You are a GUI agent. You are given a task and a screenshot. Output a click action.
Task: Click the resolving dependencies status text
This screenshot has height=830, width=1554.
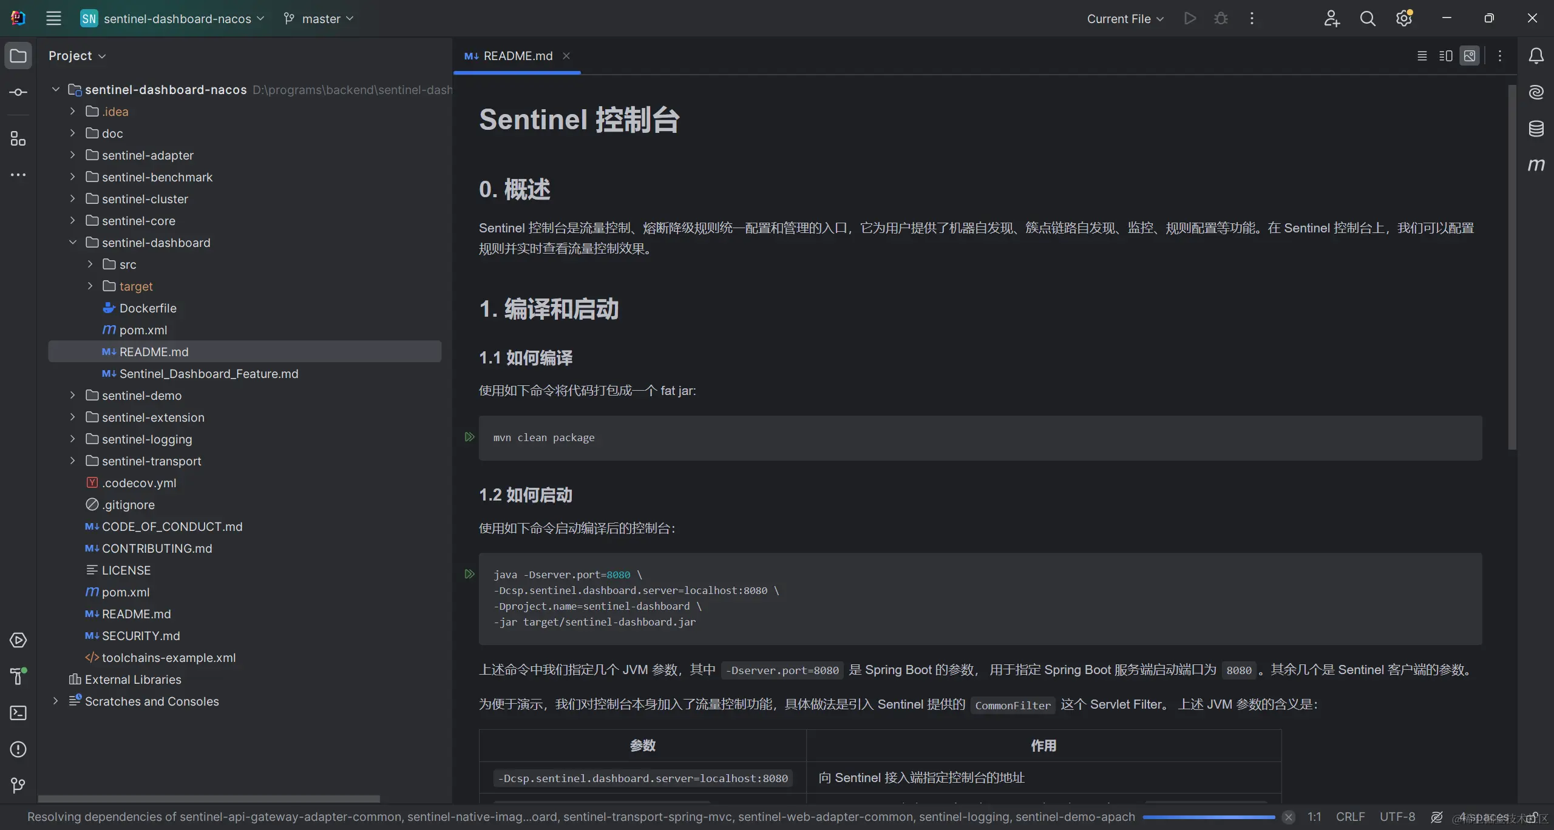pyautogui.click(x=581, y=817)
